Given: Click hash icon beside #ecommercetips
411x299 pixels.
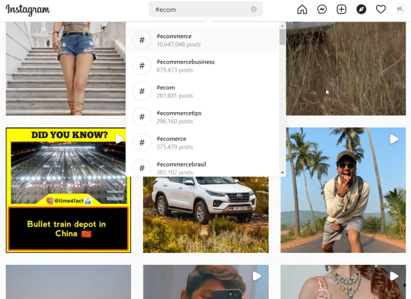Looking at the screenshot, I should click(x=142, y=117).
